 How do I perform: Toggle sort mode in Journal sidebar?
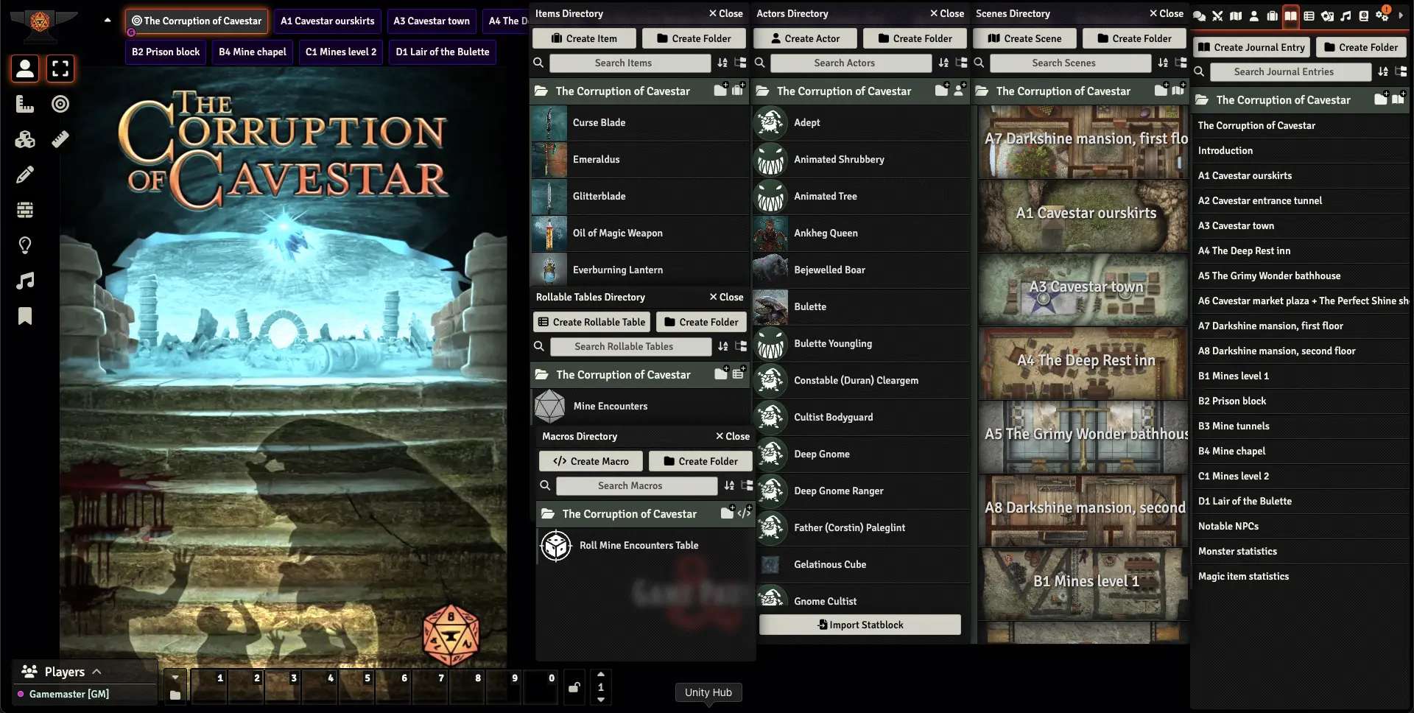tap(1383, 72)
